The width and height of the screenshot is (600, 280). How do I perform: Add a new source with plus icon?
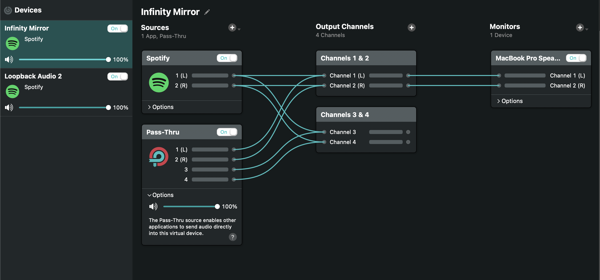coord(232,27)
